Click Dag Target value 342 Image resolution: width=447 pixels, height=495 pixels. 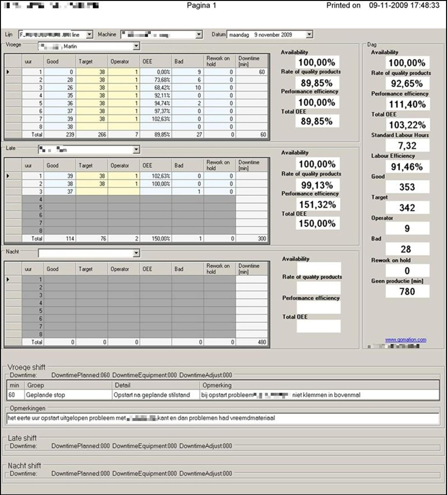(x=408, y=207)
